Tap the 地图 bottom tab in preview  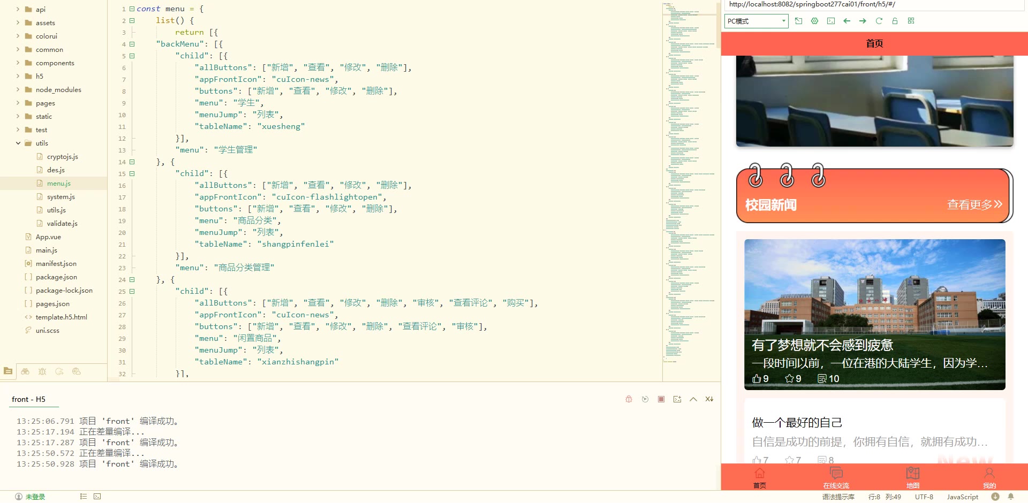pos(912,478)
